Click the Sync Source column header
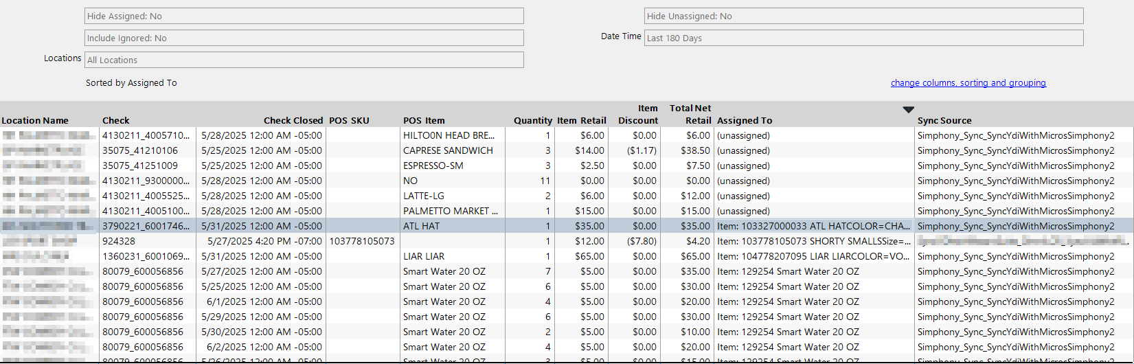The height and width of the screenshot is (364, 1134). pos(944,121)
